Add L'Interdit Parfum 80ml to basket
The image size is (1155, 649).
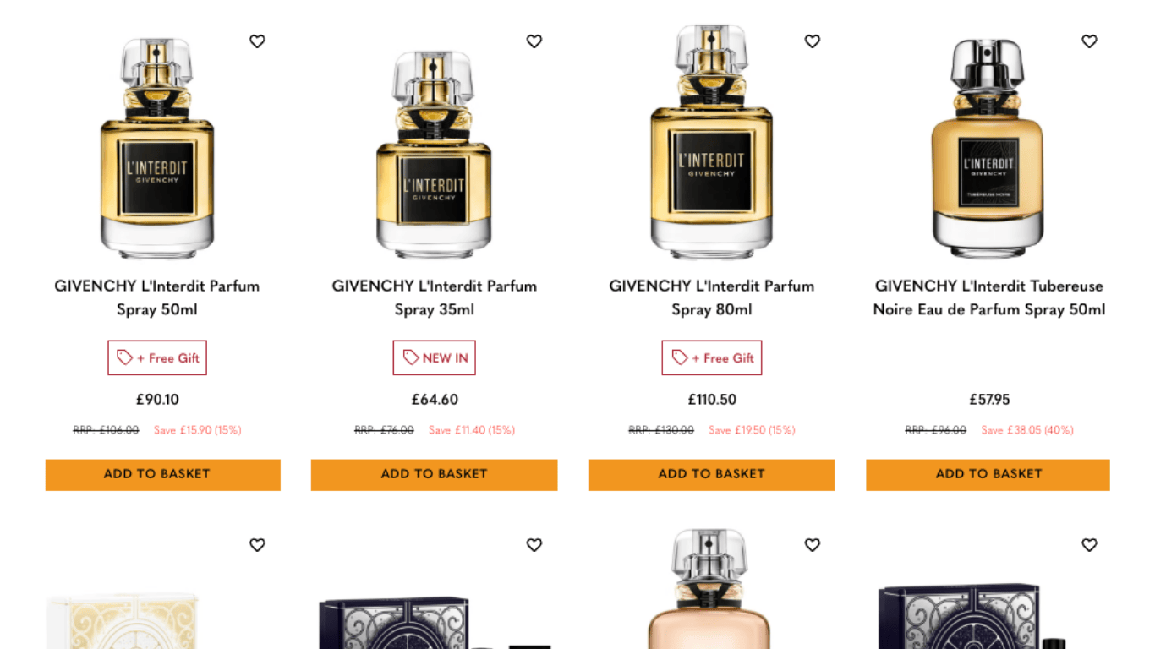[712, 475]
